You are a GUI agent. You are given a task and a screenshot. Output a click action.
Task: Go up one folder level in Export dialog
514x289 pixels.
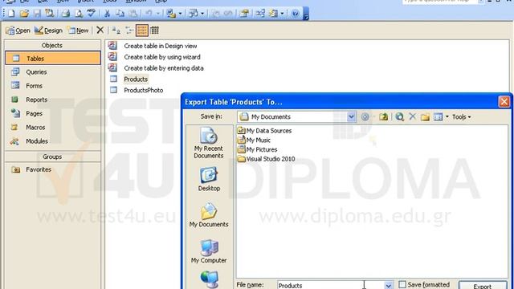click(384, 116)
